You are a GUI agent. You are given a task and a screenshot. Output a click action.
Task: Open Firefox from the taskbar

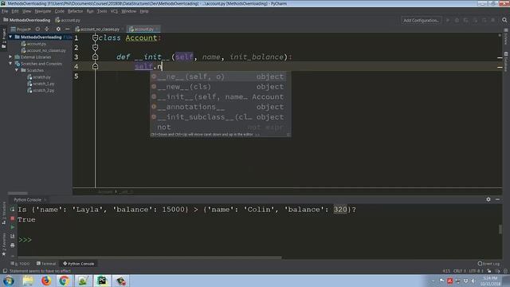pos(46,281)
